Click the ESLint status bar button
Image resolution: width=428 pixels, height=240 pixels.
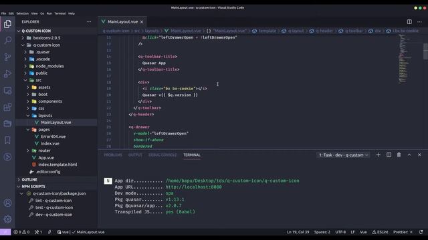coord(381,232)
